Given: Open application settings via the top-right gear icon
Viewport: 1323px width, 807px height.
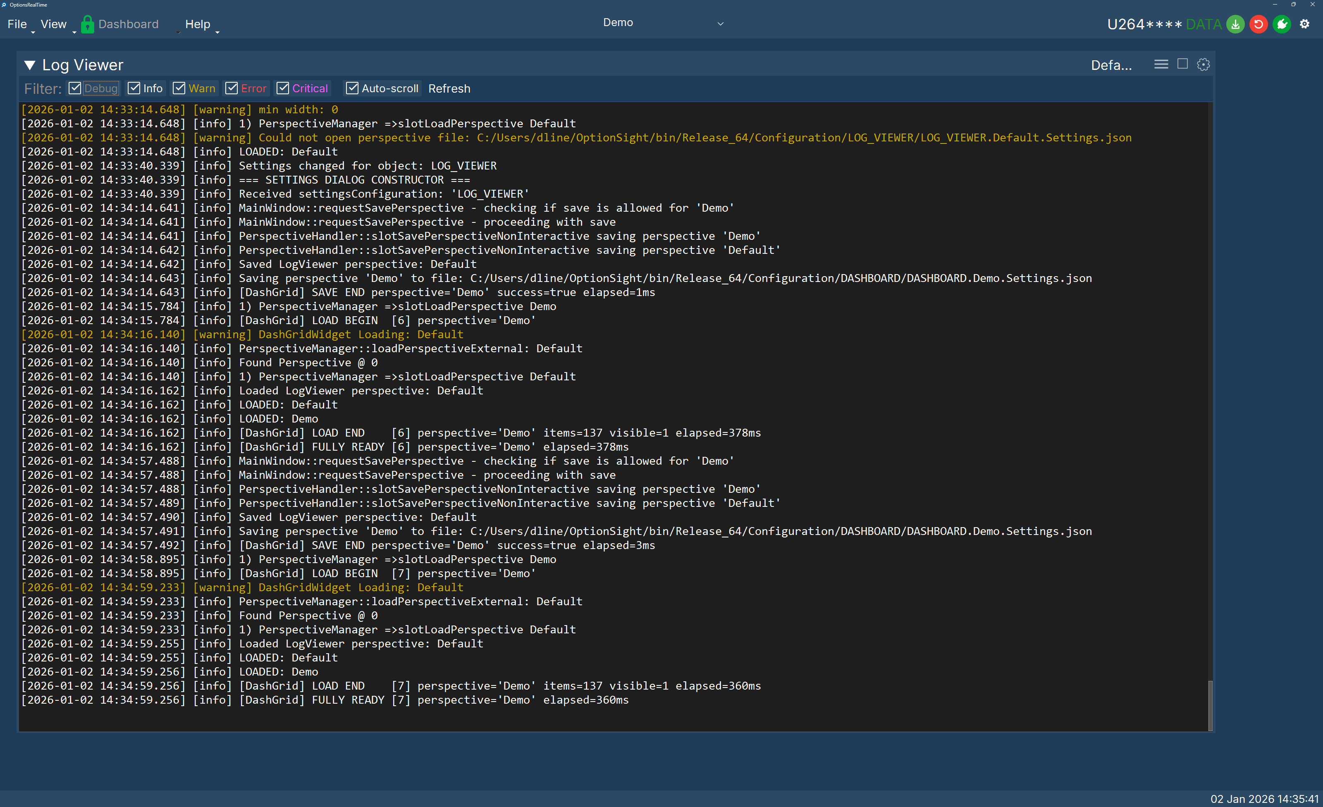Looking at the screenshot, I should (1306, 24).
